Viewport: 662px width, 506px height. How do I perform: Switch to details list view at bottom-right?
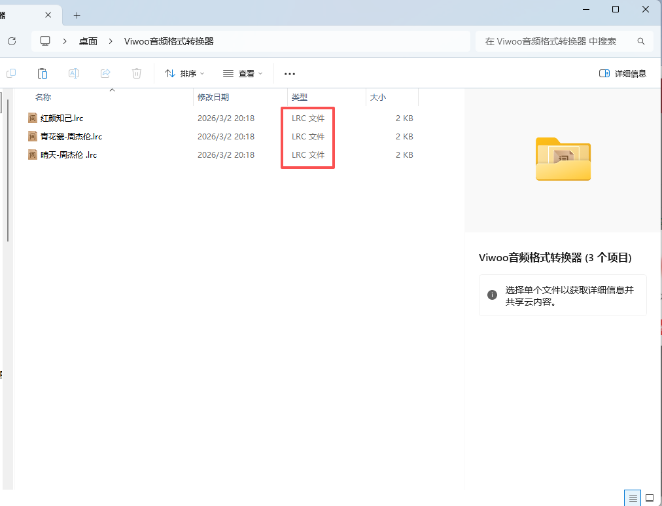pos(633,498)
